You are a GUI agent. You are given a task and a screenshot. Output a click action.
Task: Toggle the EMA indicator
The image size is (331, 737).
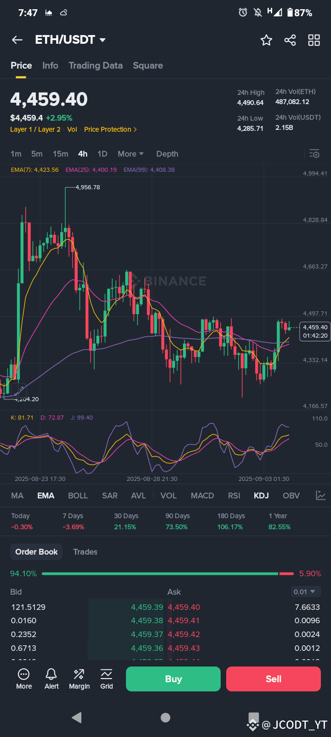[x=46, y=496]
